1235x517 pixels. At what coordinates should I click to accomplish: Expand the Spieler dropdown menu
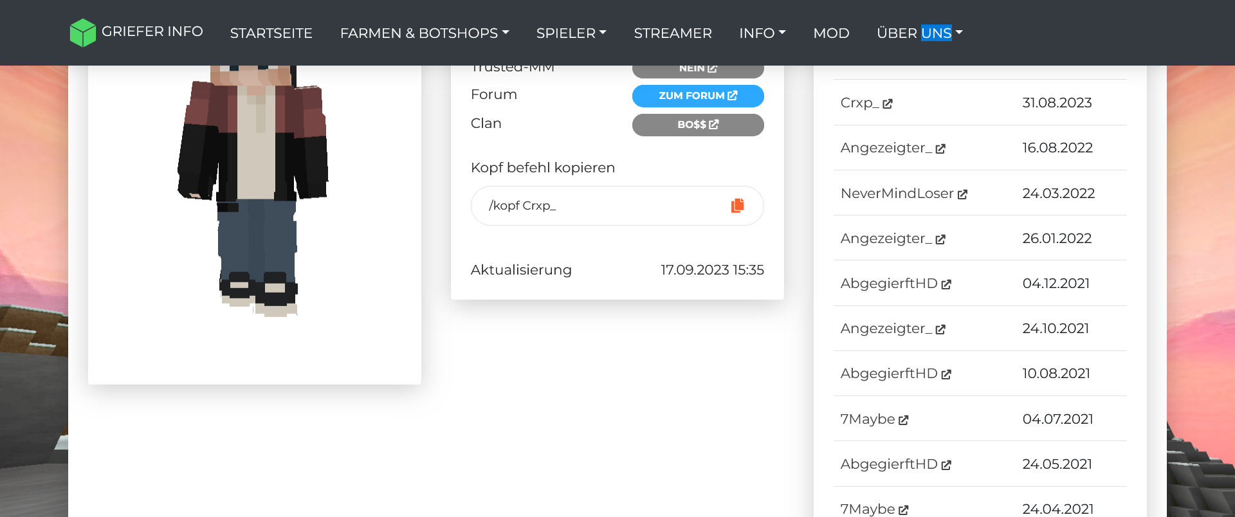coord(571,33)
